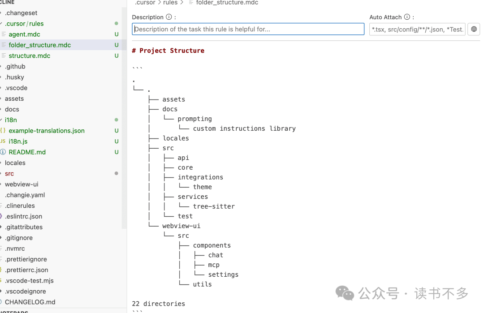Click the info icon next to Auto Attach
484x313 pixels.
pos(407,17)
